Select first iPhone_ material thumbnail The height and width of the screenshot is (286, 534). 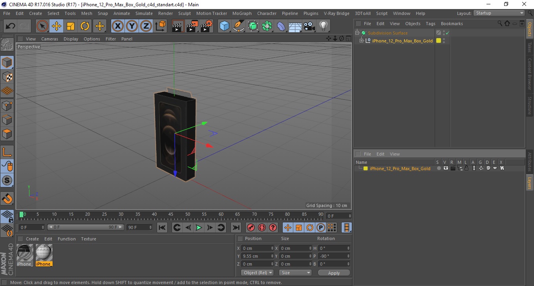pyautogui.click(x=25, y=255)
